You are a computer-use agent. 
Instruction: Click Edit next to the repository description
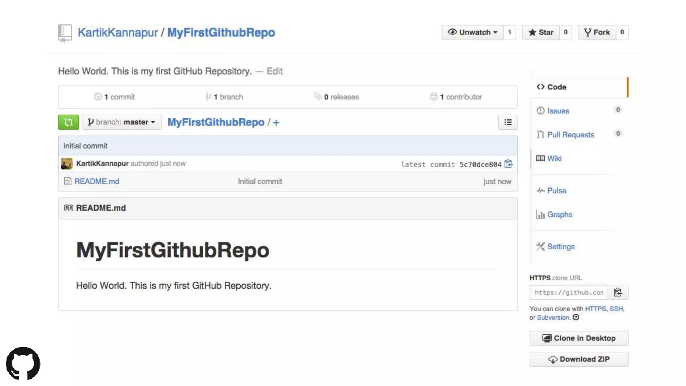tap(274, 71)
